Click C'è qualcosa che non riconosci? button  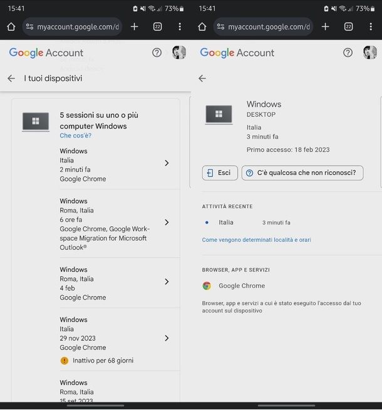[x=302, y=173]
